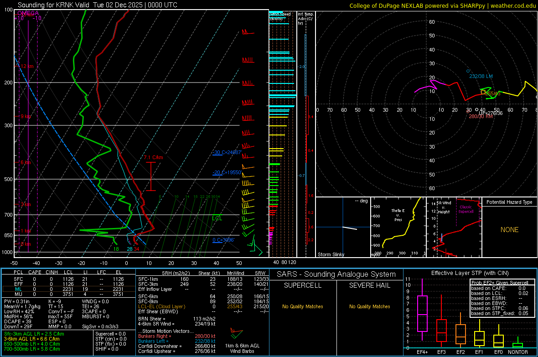The height and width of the screenshot is (357, 538).
Task: Click the 'DCAPE = 39' value
Action: point(18,321)
